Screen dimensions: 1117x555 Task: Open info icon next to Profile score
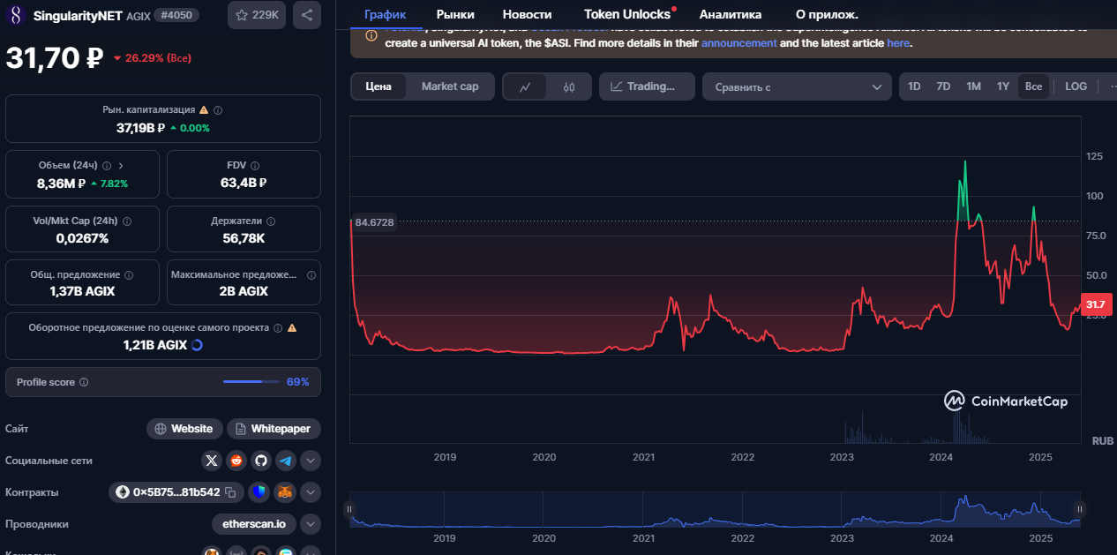[84, 382]
